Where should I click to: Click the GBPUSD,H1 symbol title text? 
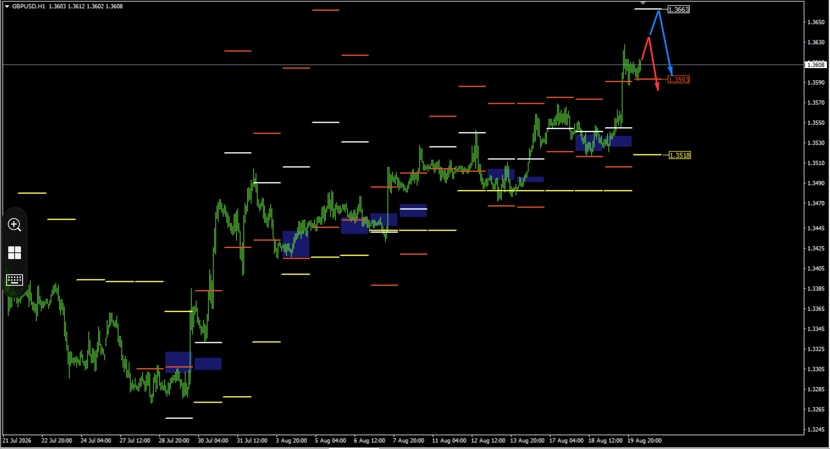[29, 6]
